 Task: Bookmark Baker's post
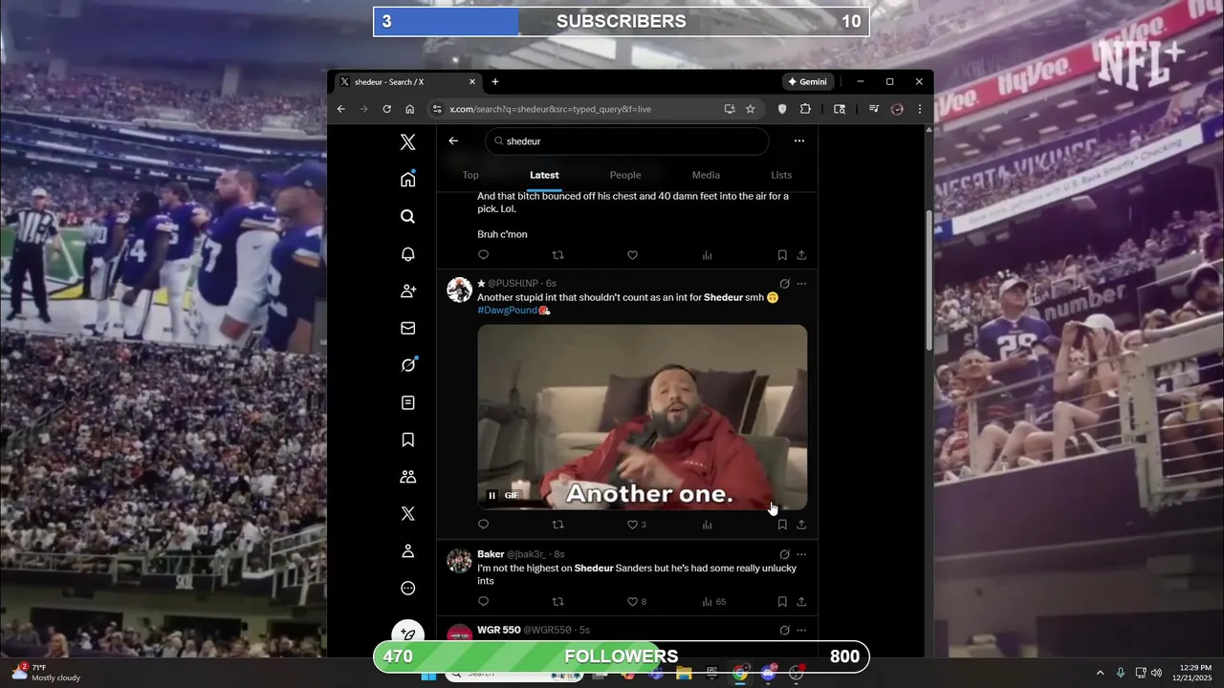(x=782, y=602)
